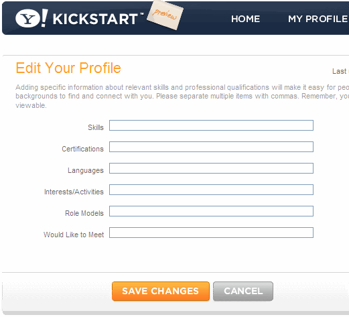Screen dimensions: 349x317
Task: Click into the Role Models field
Action: [211, 211]
